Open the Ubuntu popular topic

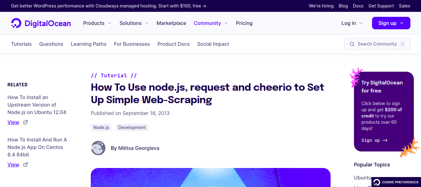[x=362, y=178]
